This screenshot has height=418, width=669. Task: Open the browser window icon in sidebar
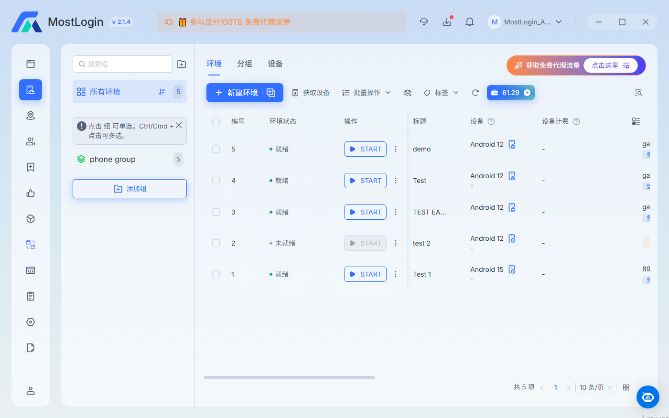(31, 64)
